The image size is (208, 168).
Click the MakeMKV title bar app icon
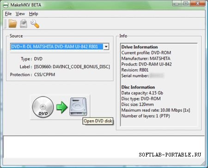tap(6, 5)
